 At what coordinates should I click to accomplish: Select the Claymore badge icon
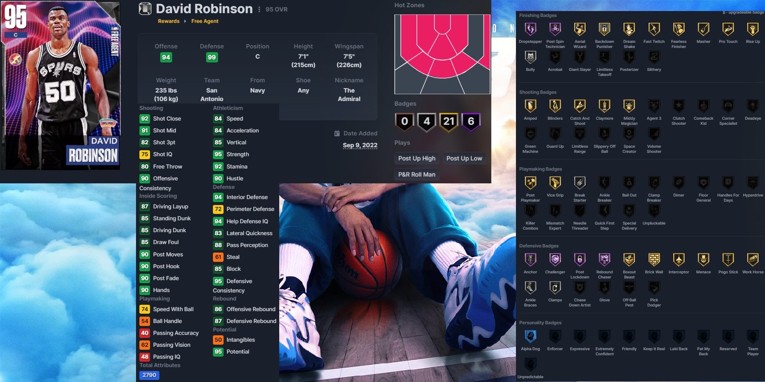pyautogui.click(x=604, y=106)
